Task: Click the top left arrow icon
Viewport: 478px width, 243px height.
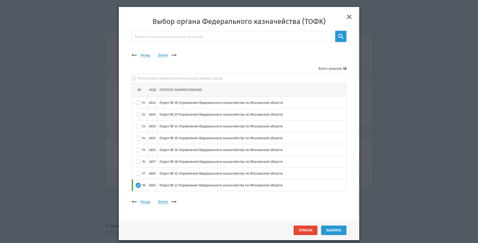Action: pyautogui.click(x=134, y=55)
